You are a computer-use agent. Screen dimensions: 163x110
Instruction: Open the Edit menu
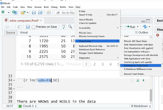tap(9, 7)
